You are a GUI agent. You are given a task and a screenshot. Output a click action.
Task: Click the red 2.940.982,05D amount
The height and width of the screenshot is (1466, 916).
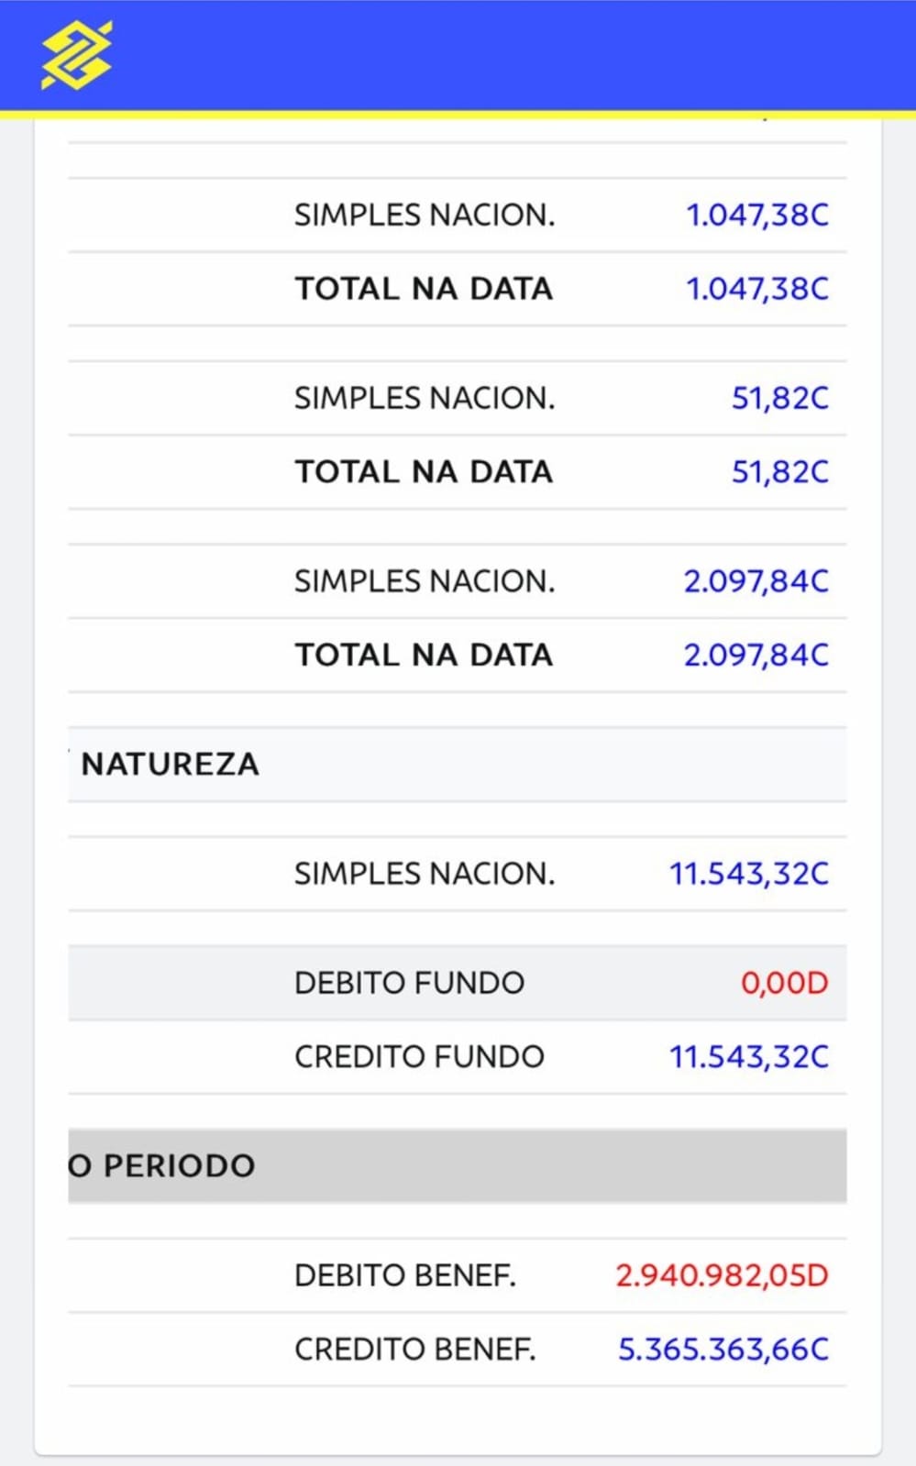(x=722, y=1275)
